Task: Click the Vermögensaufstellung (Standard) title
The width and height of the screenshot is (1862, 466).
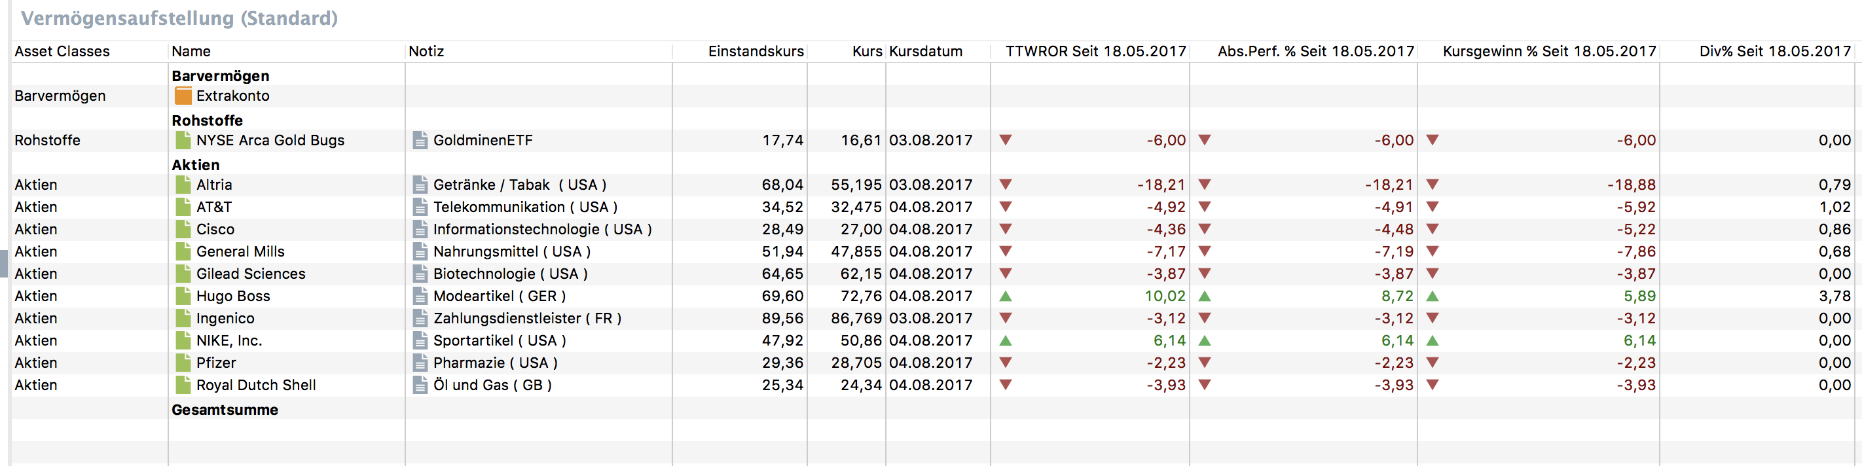Action: 179,18
